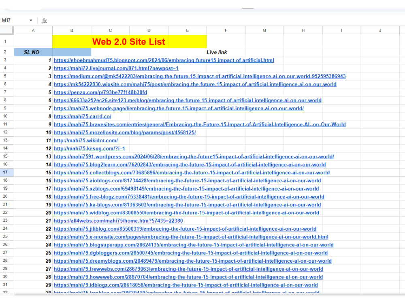
Task: Open the mahi75.xzblogs.com link
Action: 186,188
